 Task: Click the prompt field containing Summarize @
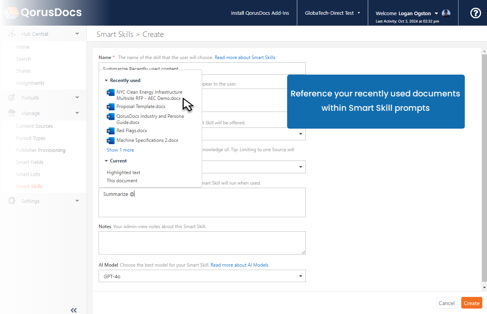pyautogui.click(x=202, y=202)
